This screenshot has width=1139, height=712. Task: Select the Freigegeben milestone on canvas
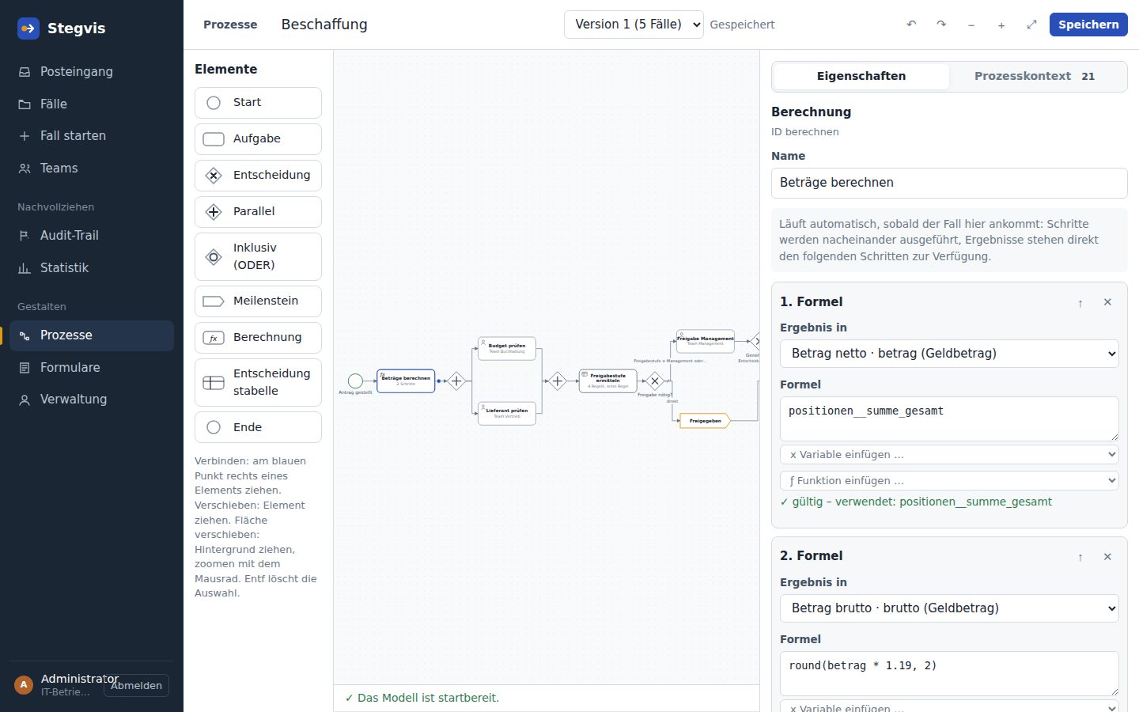[x=705, y=421]
